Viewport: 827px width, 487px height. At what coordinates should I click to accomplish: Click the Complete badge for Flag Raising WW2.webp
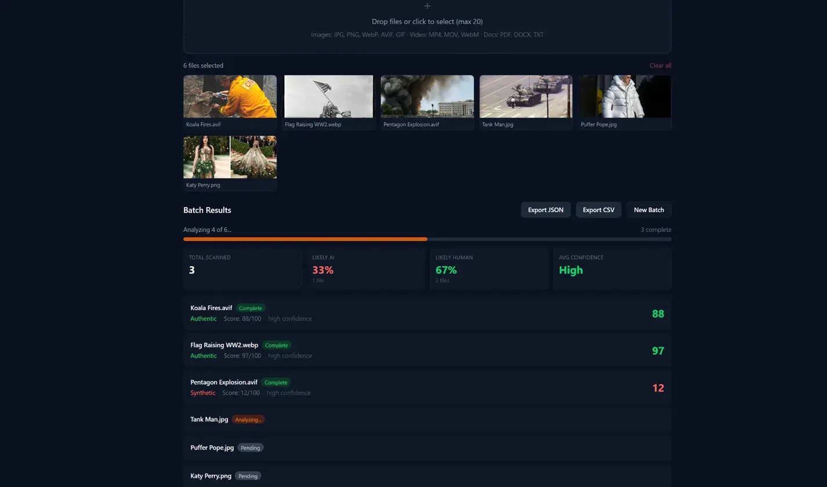pos(277,345)
